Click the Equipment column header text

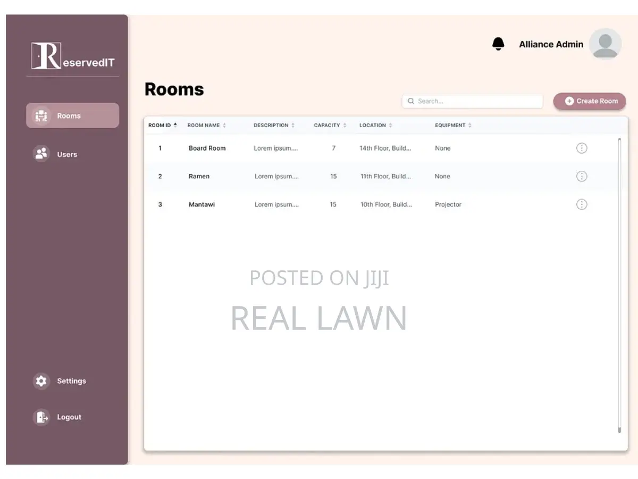click(x=450, y=125)
